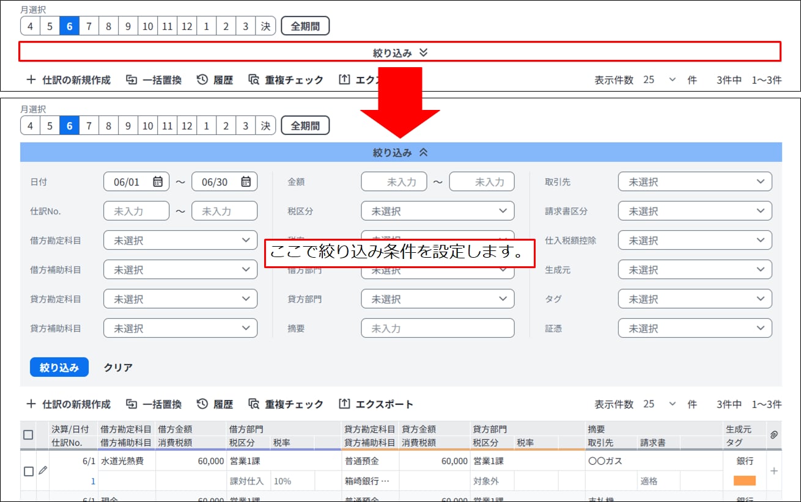The width and height of the screenshot is (801, 502).
Task: Check the first journal entry row checkbox
Action: [x=28, y=471]
